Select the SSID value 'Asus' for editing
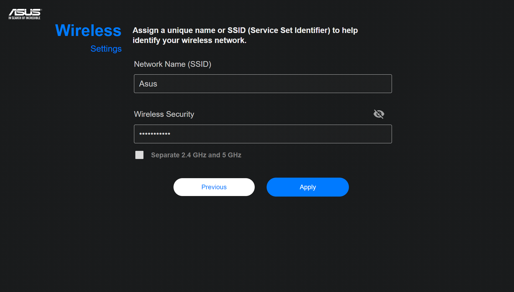 point(263,84)
